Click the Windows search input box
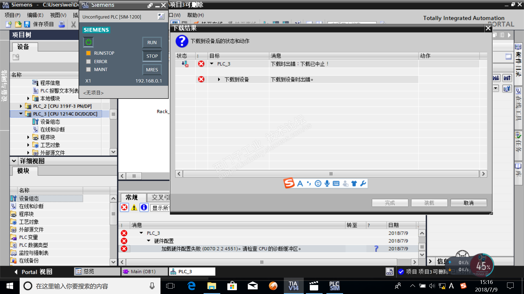 point(90,286)
